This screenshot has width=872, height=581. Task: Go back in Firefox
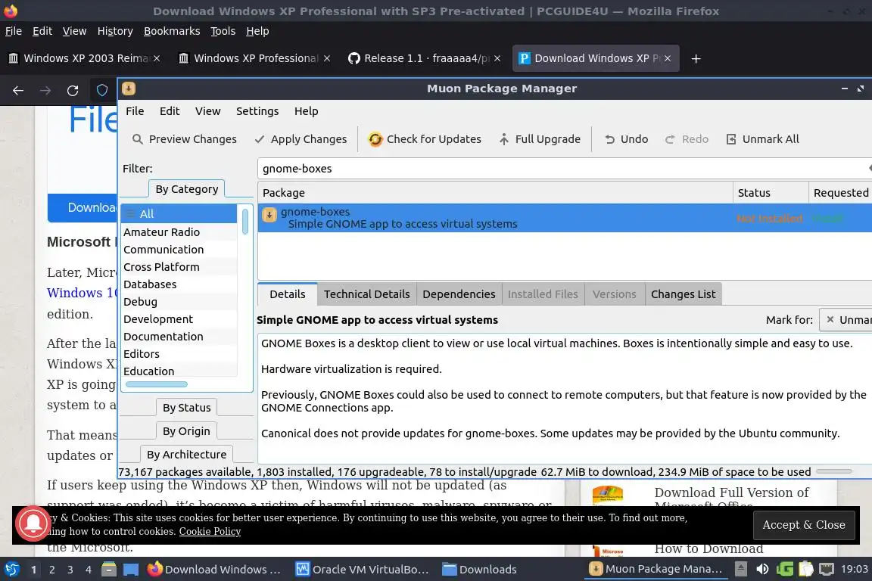coord(18,90)
